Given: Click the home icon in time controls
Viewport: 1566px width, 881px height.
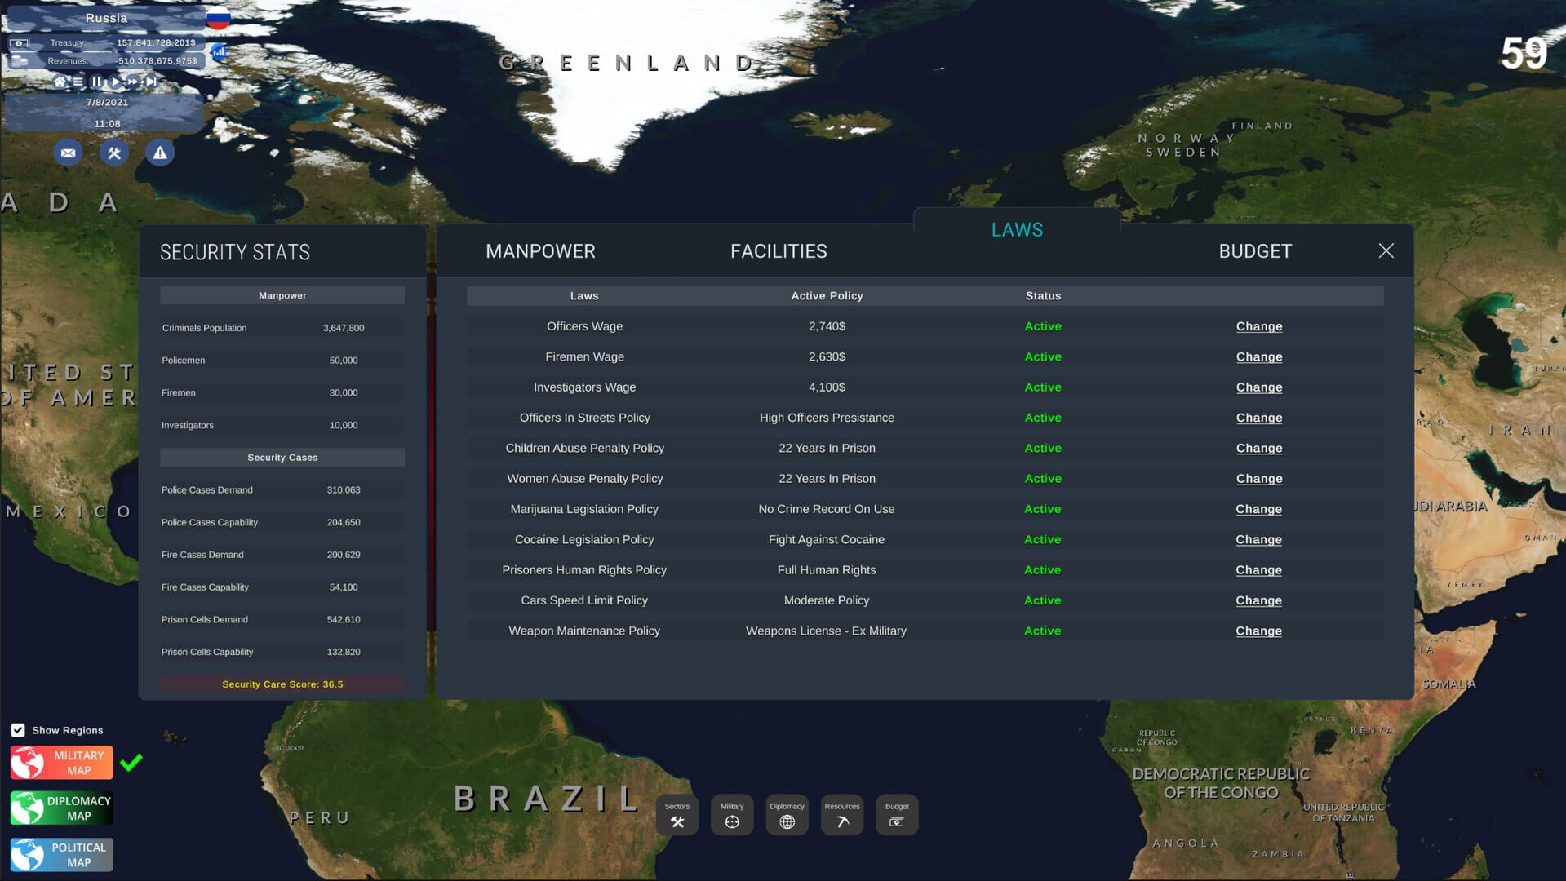Looking at the screenshot, I should coord(60,82).
